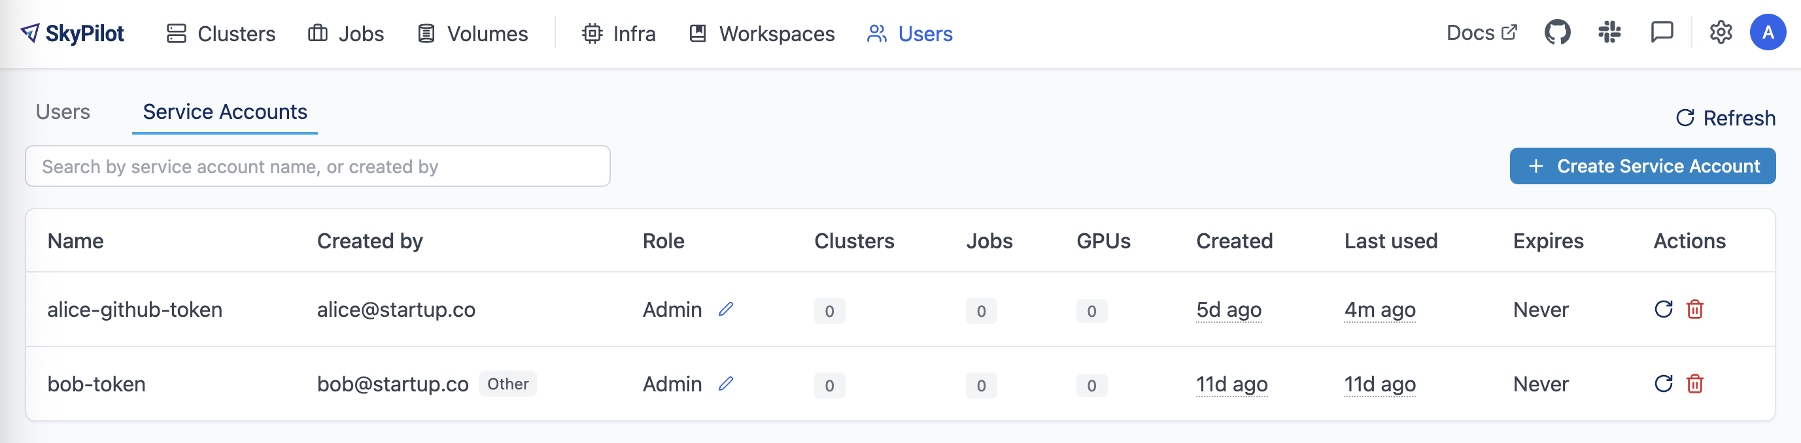Open the Jobs page
The width and height of the screenshot is (1801, 443).
click(x=346, y=33)
